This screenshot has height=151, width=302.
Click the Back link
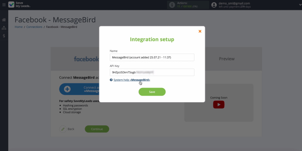(x=71, y=129)
